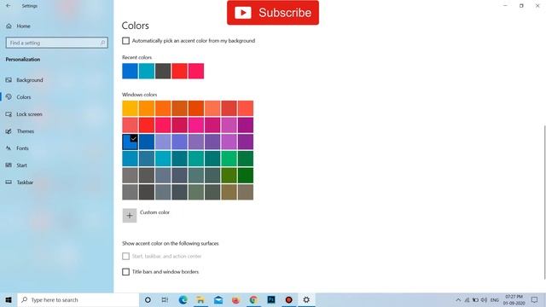Launch Microsoft Edge from the taskbar
Screen dimensions: 546x307
tap(183, 299)
